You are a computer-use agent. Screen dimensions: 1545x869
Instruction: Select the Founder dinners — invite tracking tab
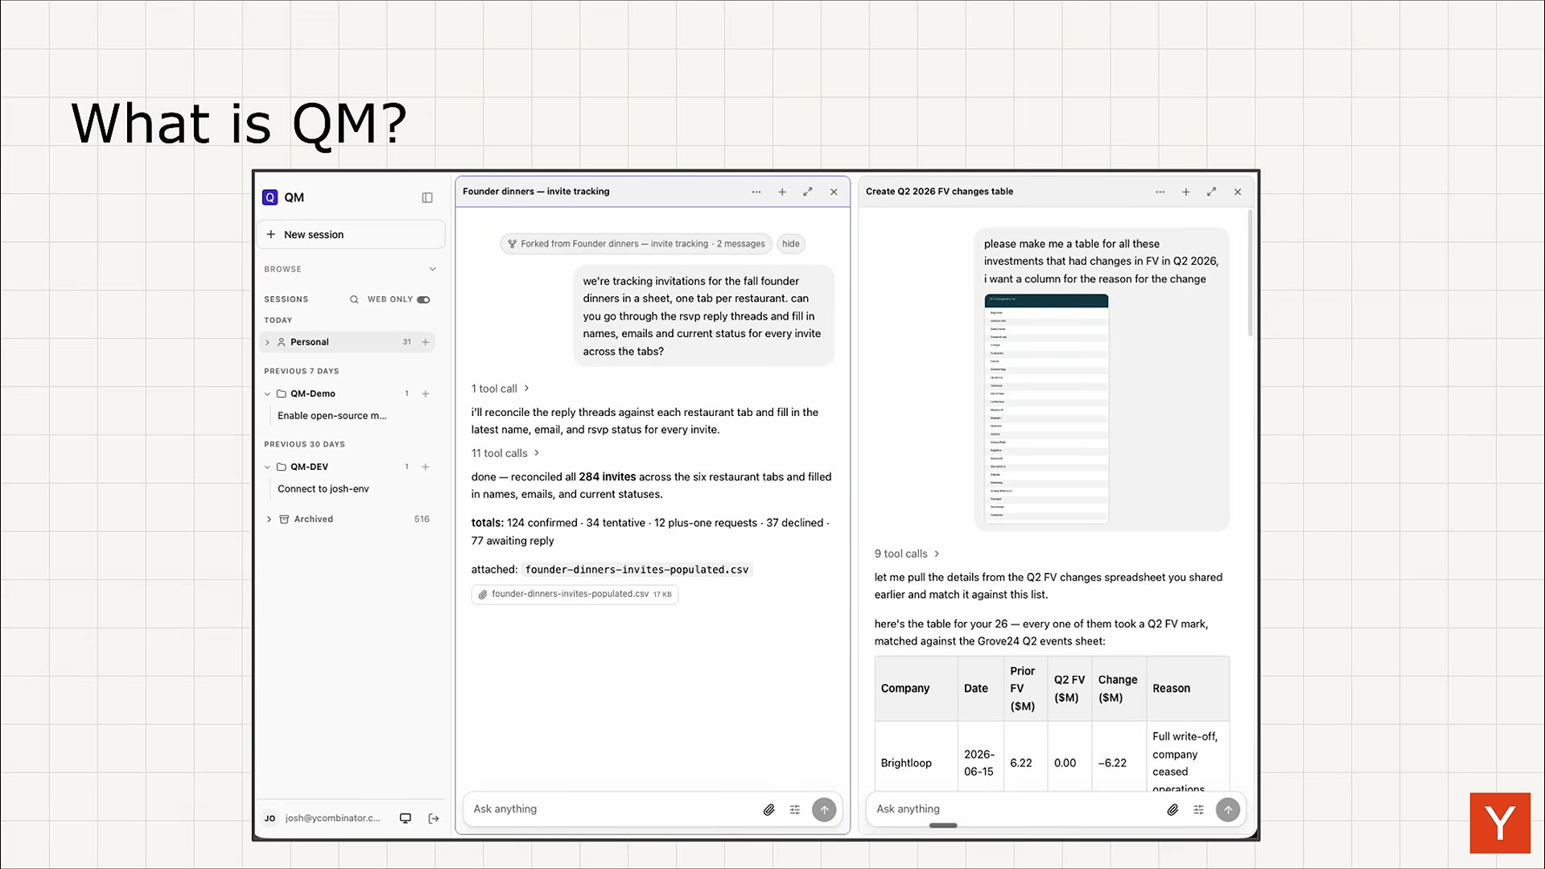click(536, 192)
